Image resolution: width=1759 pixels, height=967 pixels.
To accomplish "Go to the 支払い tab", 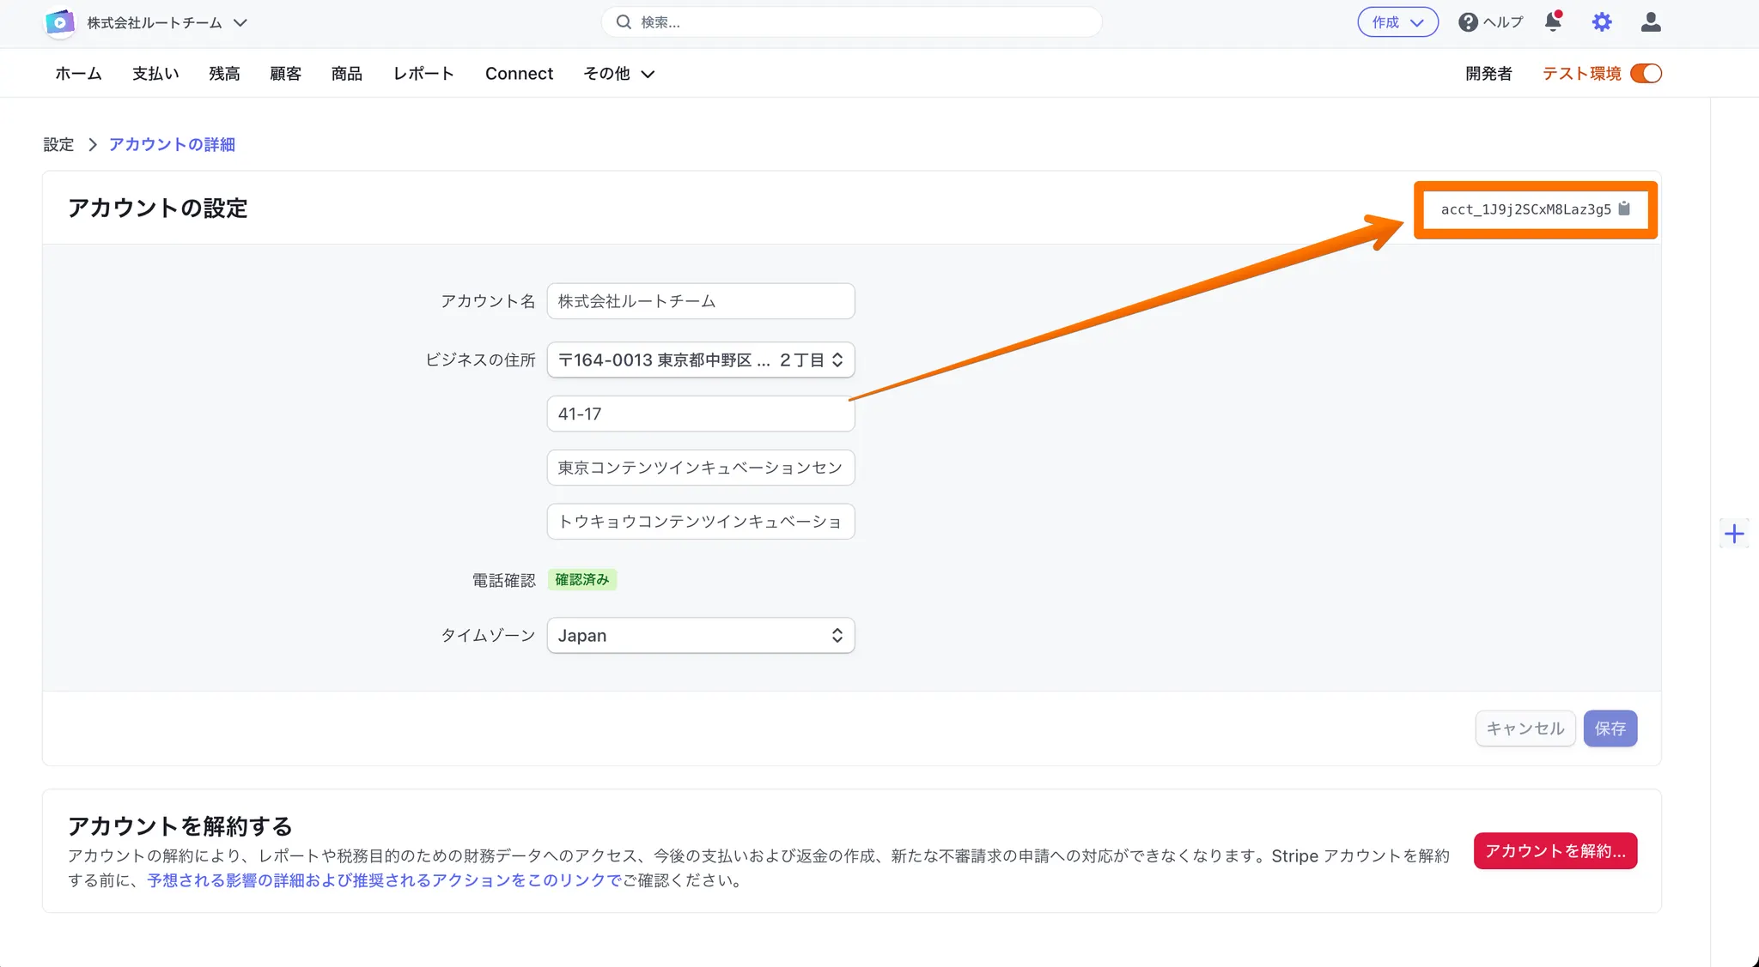I will (x=155, y=74).
